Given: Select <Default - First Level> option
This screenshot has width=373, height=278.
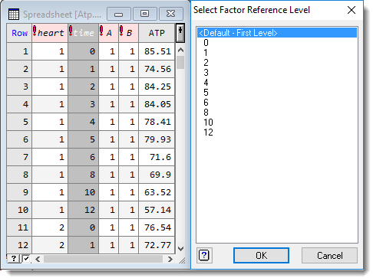Looking at the screenshot, I should click(277, 33).
